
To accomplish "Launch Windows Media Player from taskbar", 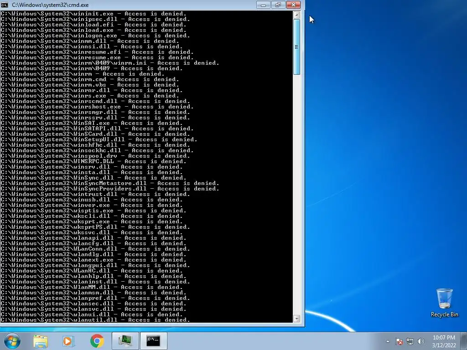I will (68, 341).
